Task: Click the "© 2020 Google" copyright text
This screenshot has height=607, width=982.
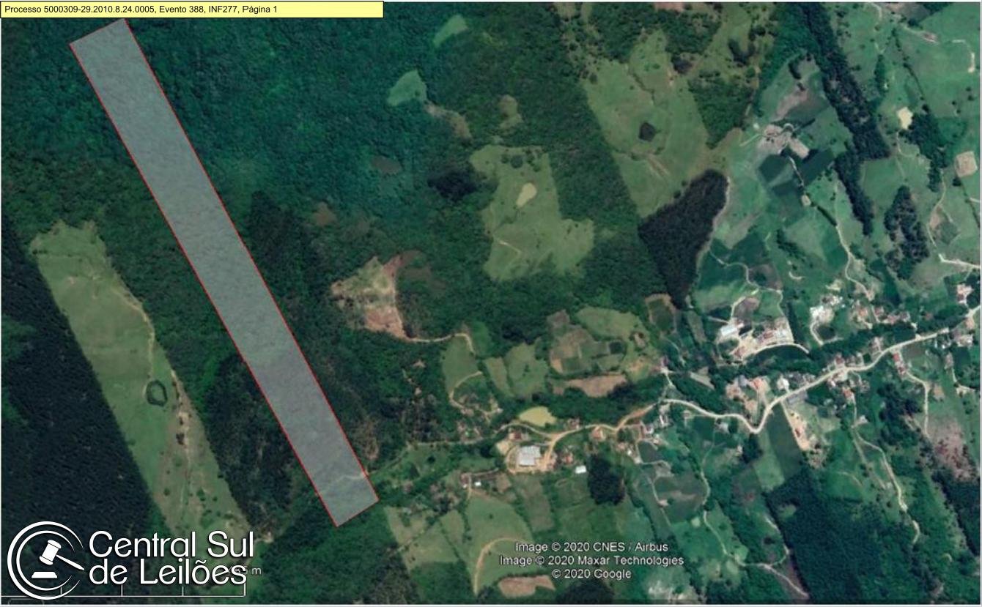Action: (x=591, y=574)
